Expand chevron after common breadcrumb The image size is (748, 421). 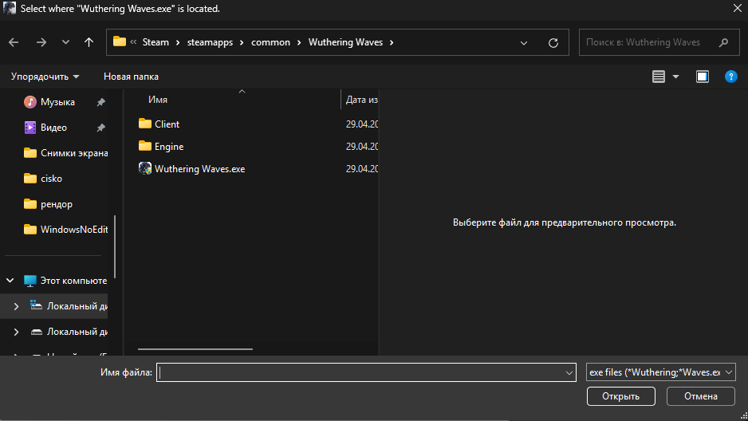click(299, 42)
